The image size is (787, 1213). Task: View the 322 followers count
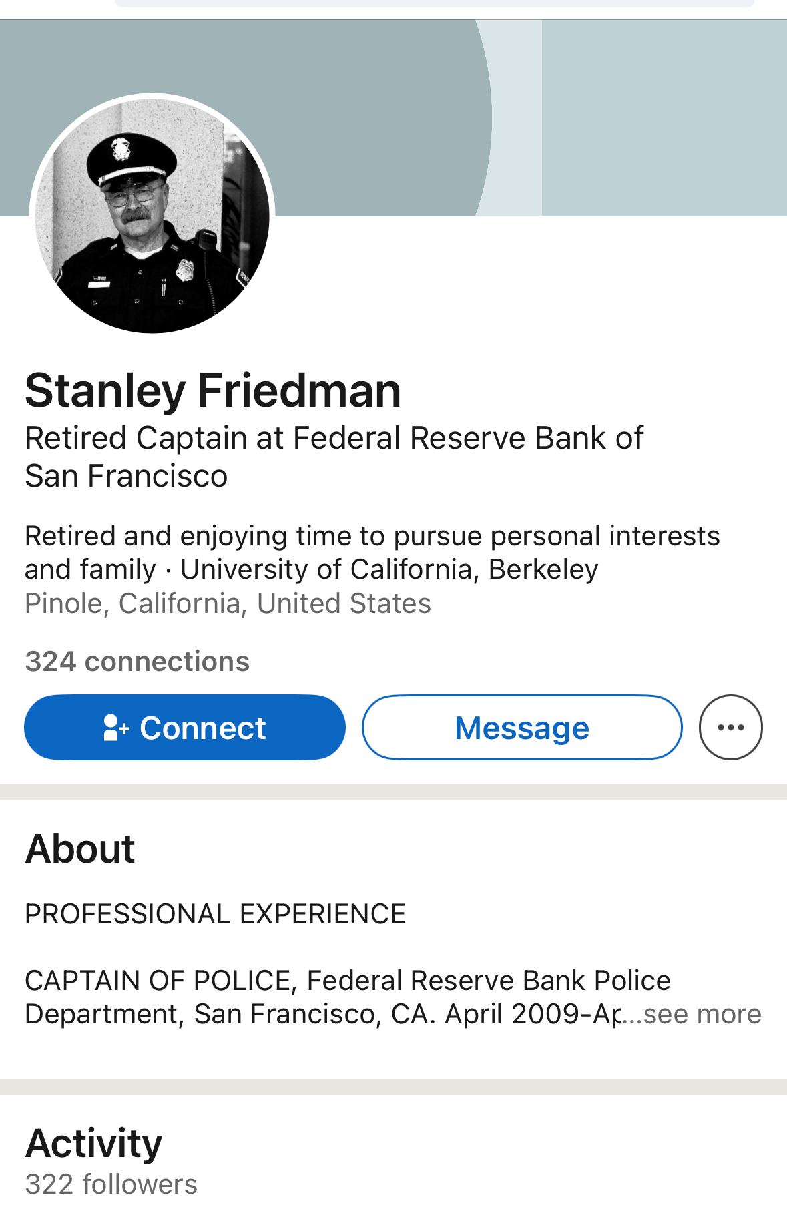coord(111,1184)
